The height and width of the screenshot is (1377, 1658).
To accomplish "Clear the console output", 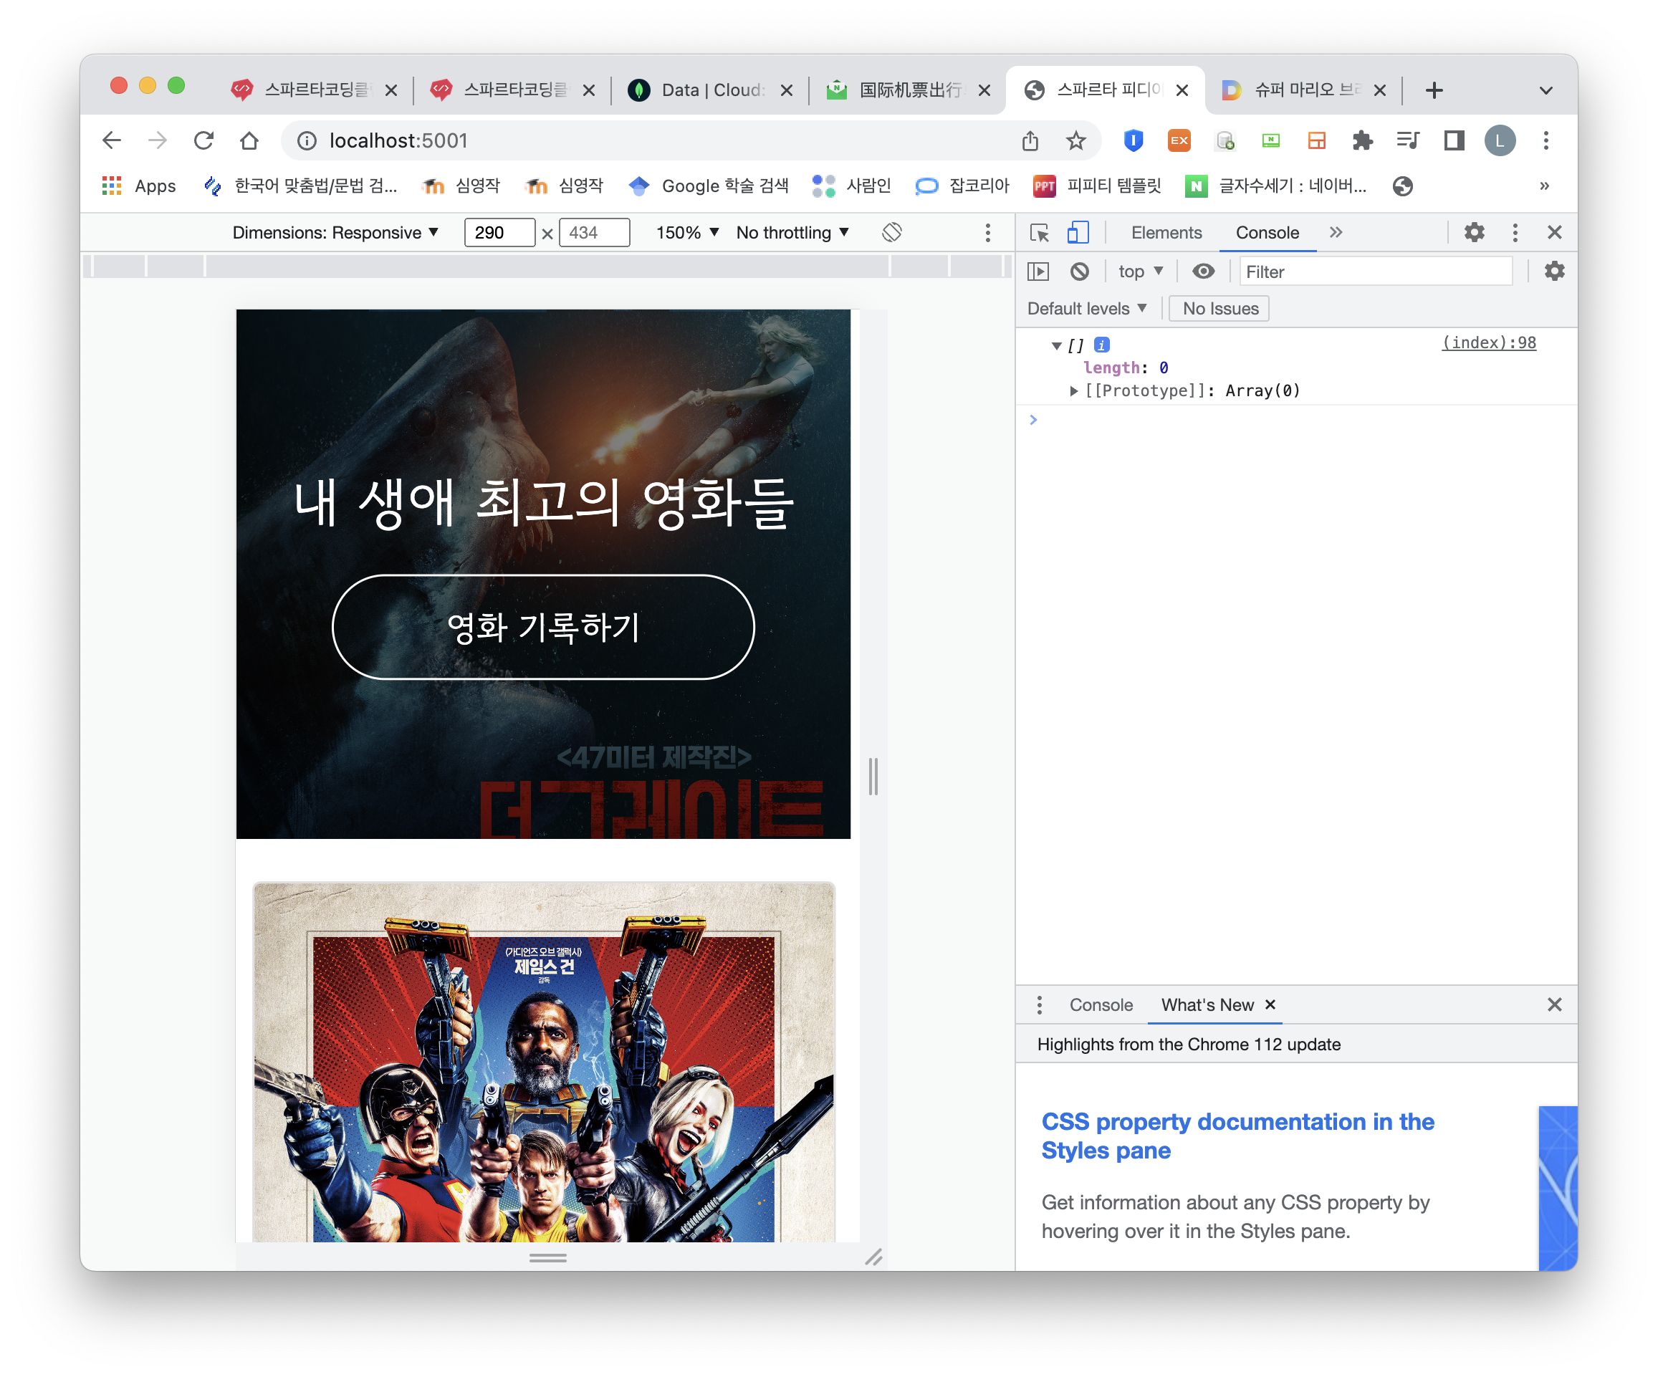I will (x=1079, y=272).
